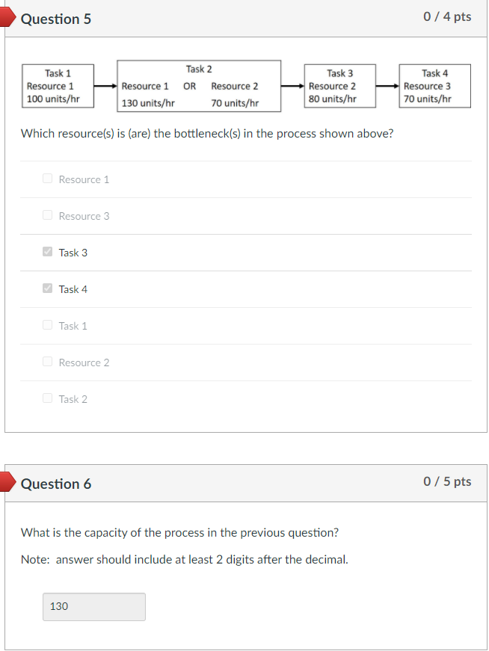This screenshot has width=489, height=651.
Task: Check the Task 2 answer option
Action: pyautogui.click(x=46, y=398)
